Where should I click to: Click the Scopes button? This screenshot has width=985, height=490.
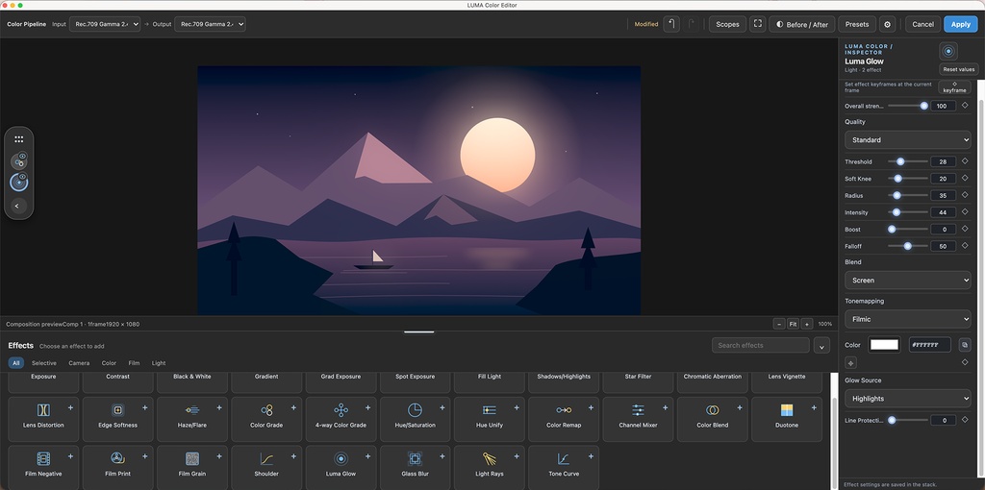point(727,24)
